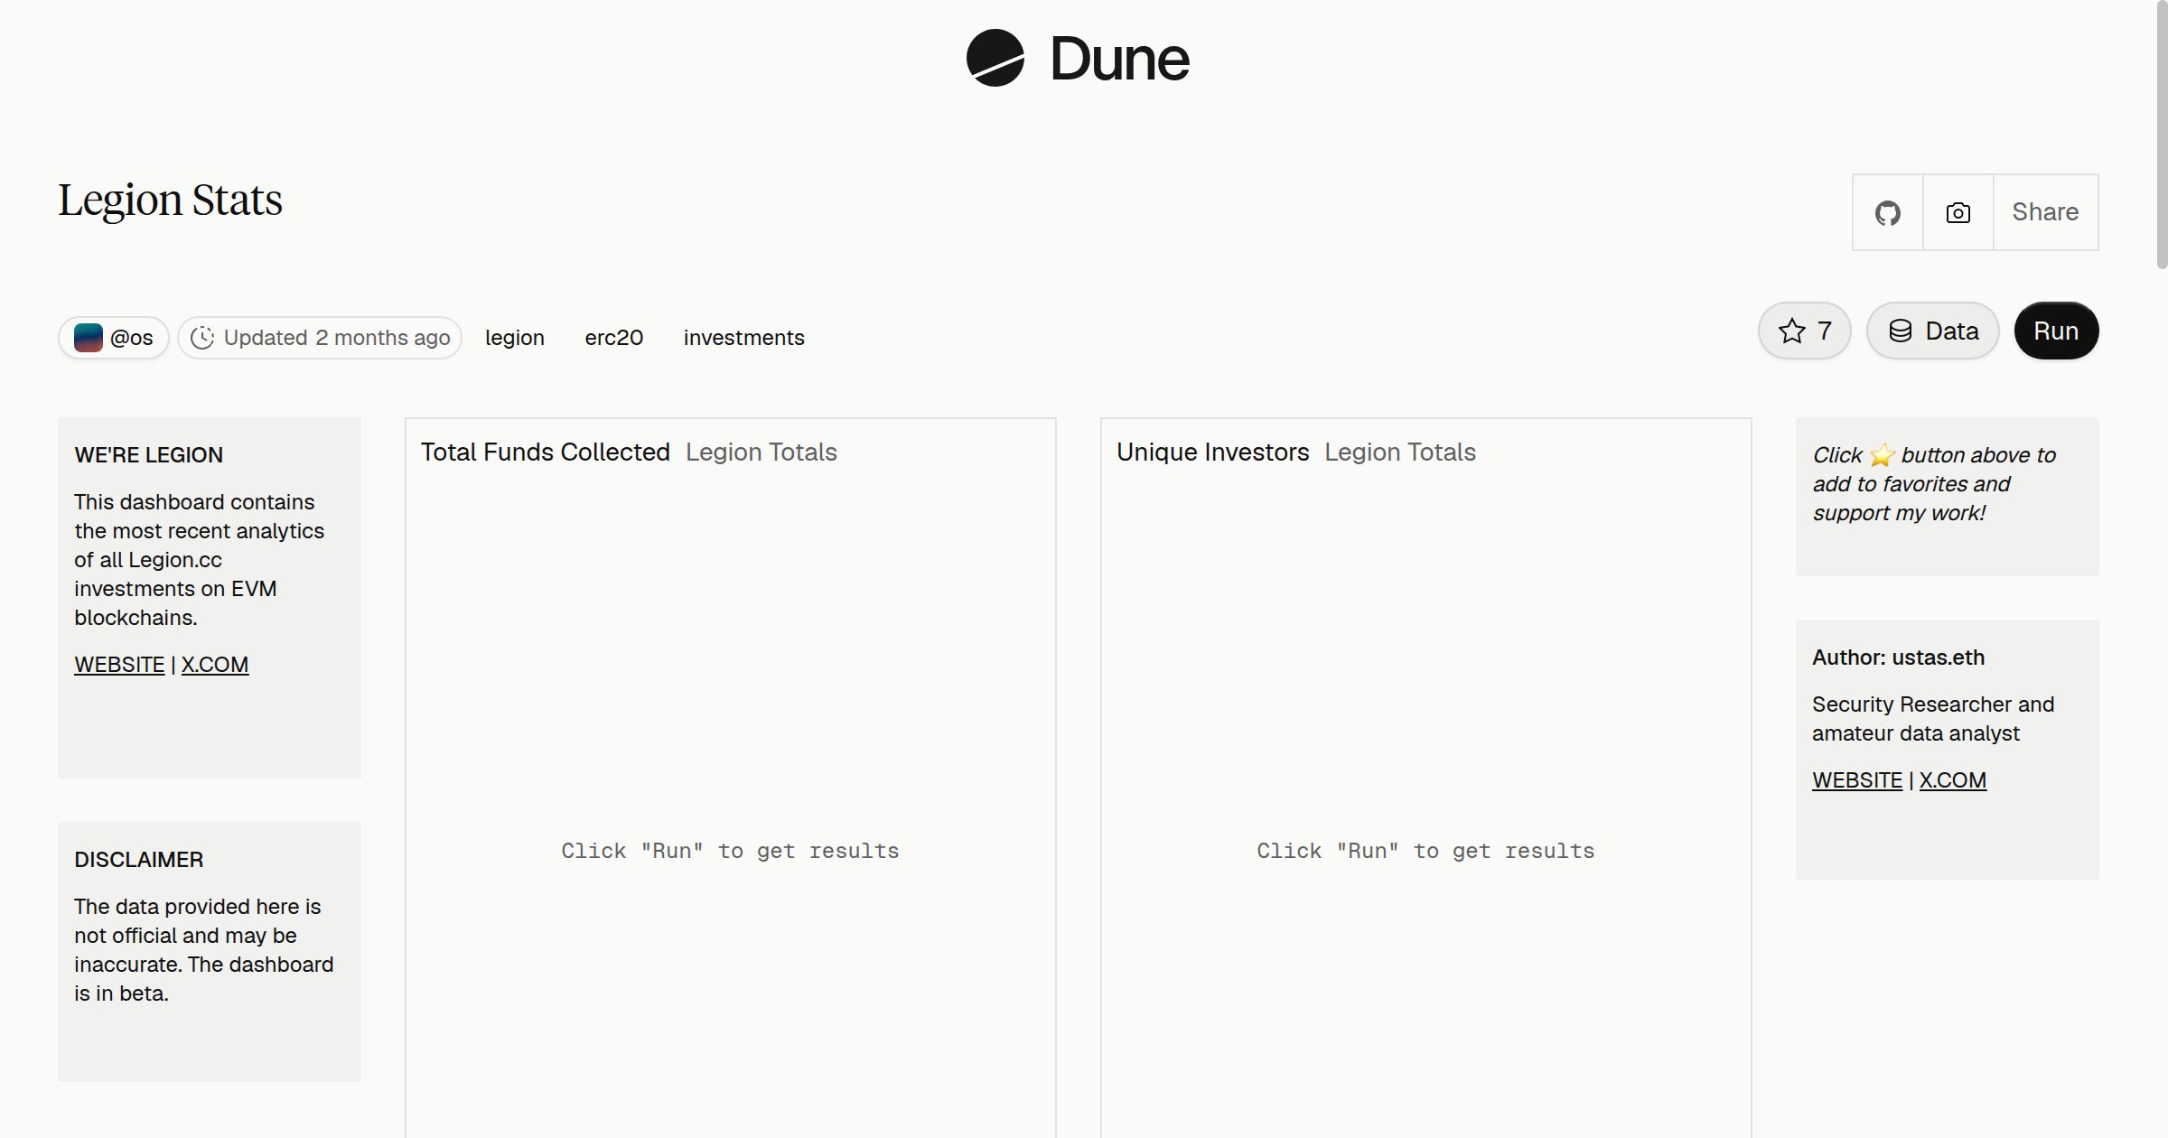The width and height of the screenshot is (2168, 1138).
Task: Click the black Run button
Action: [x=2056, y=331]
